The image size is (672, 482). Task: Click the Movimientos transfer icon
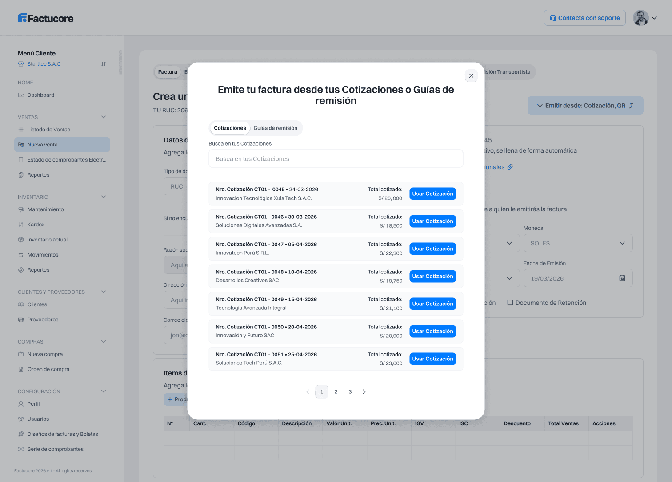click(x=21, y=255)
